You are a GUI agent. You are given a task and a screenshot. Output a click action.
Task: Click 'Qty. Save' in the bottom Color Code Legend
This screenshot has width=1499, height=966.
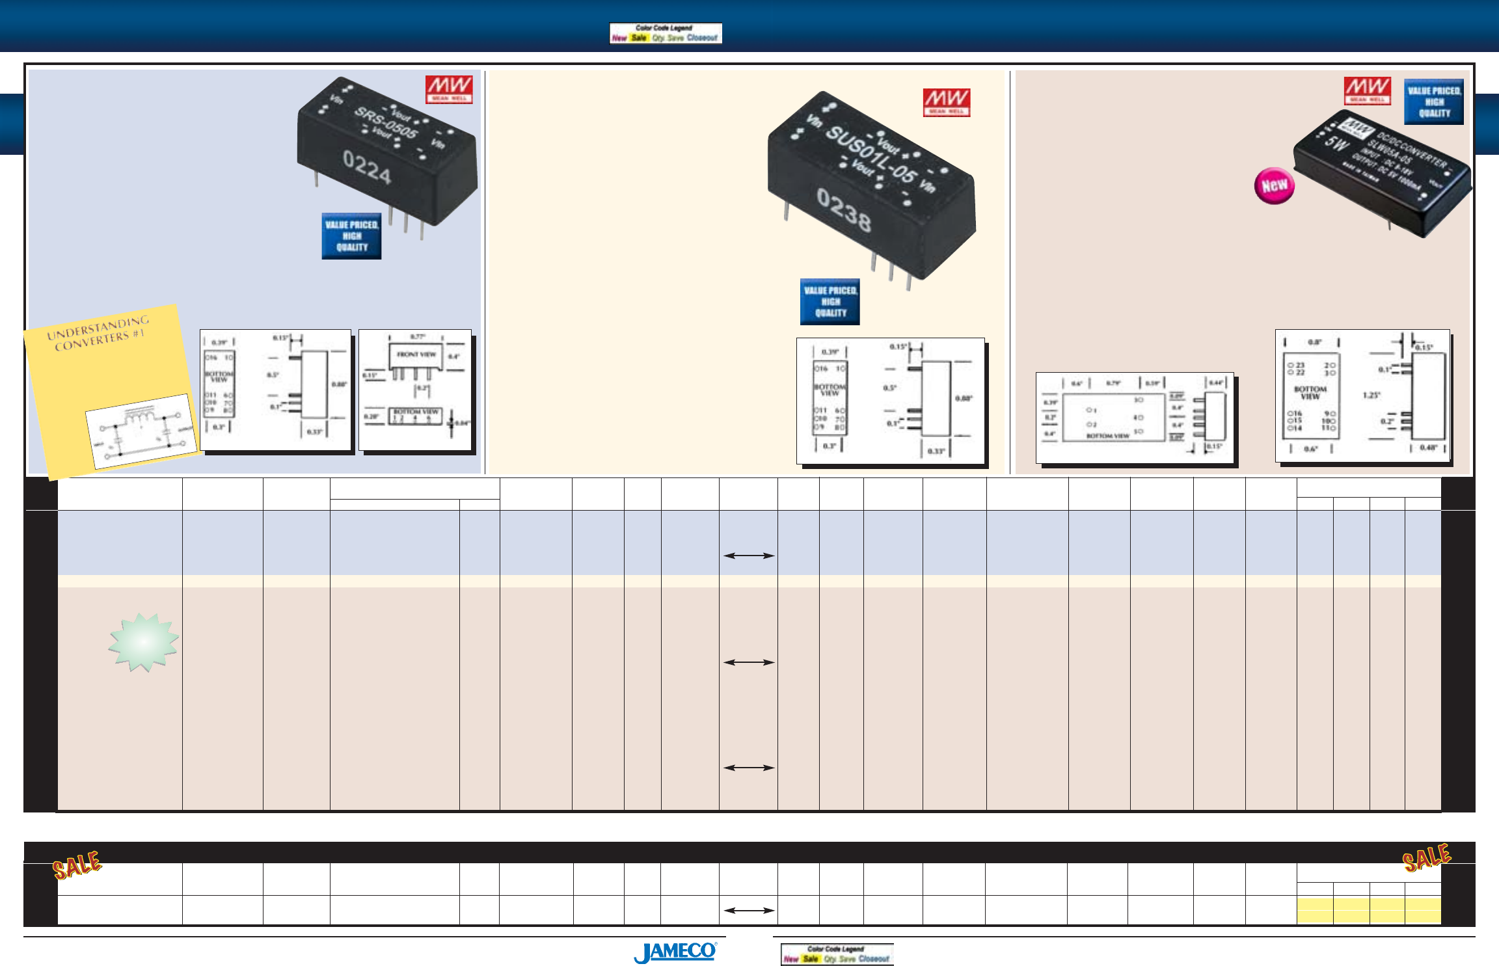coord(840,959)
